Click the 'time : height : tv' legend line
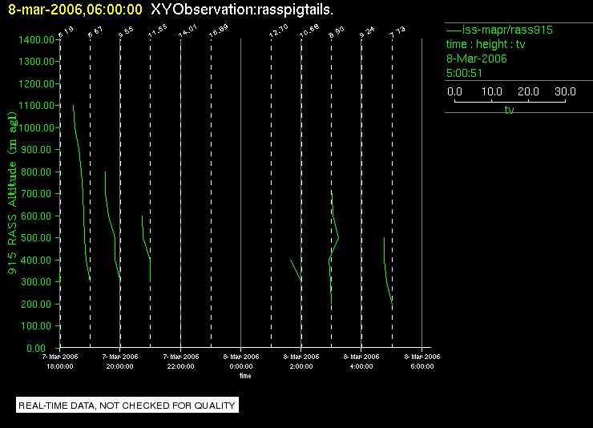 (486, 44)
